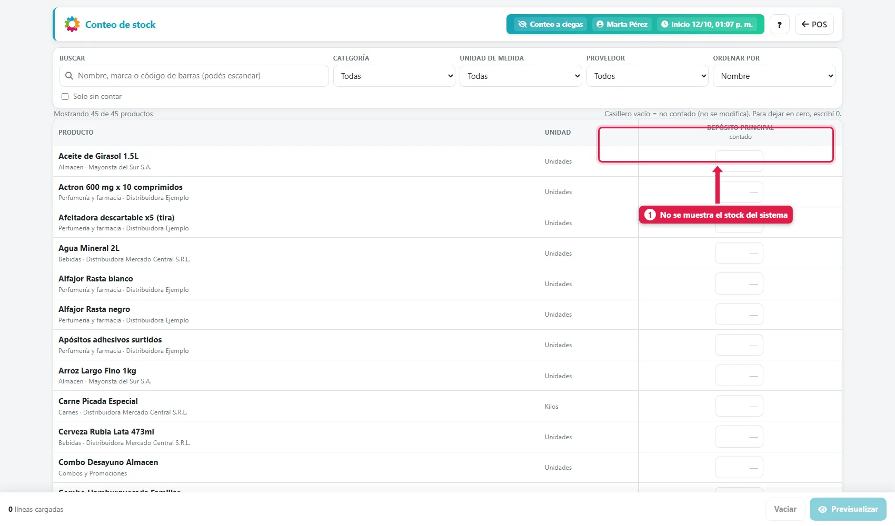This screenshot has width=895, height=526.
Task: Click count field for Cerveza Rubia Lata 473ml
Action: pos(739,437)
